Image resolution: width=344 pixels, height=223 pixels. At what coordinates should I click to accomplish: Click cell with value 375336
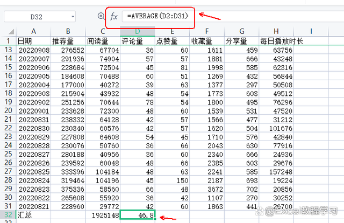(x=68, y=189)
